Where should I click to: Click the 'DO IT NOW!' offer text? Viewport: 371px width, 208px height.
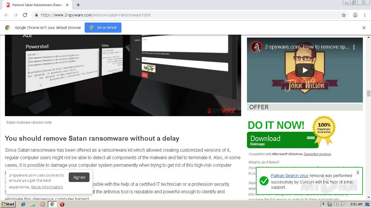276,125
